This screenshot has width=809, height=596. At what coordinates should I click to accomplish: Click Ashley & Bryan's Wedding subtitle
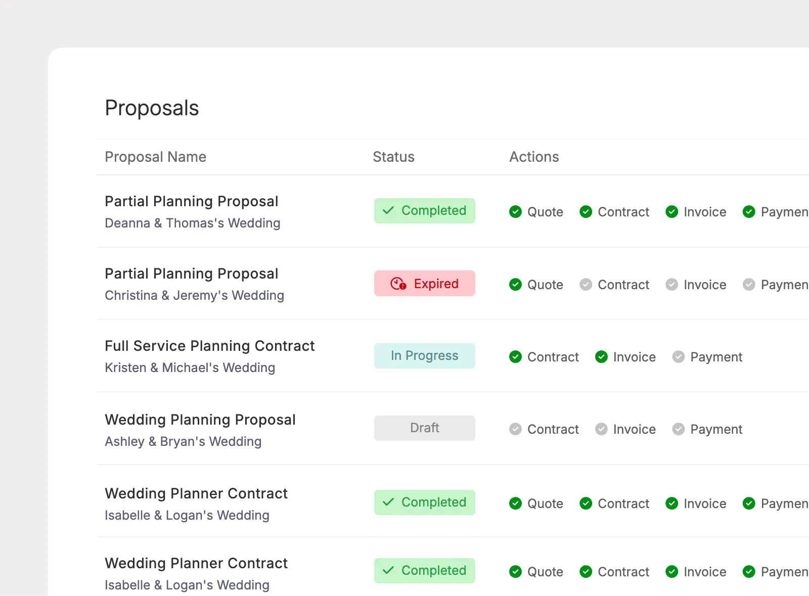[x=183, y=441]
